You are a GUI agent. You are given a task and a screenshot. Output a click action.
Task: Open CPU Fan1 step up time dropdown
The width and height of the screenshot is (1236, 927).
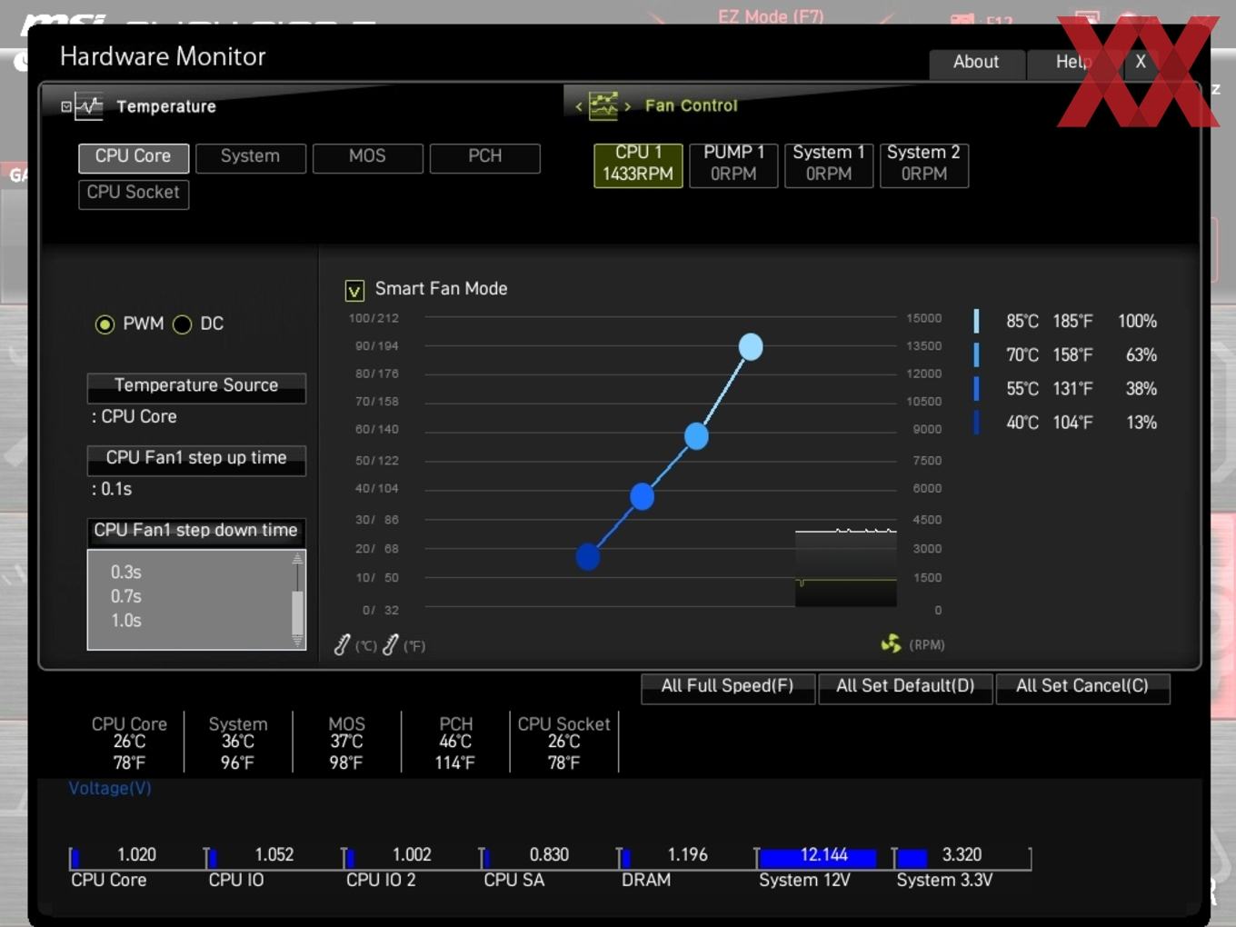pyautogui.click(x=196, y=460)
